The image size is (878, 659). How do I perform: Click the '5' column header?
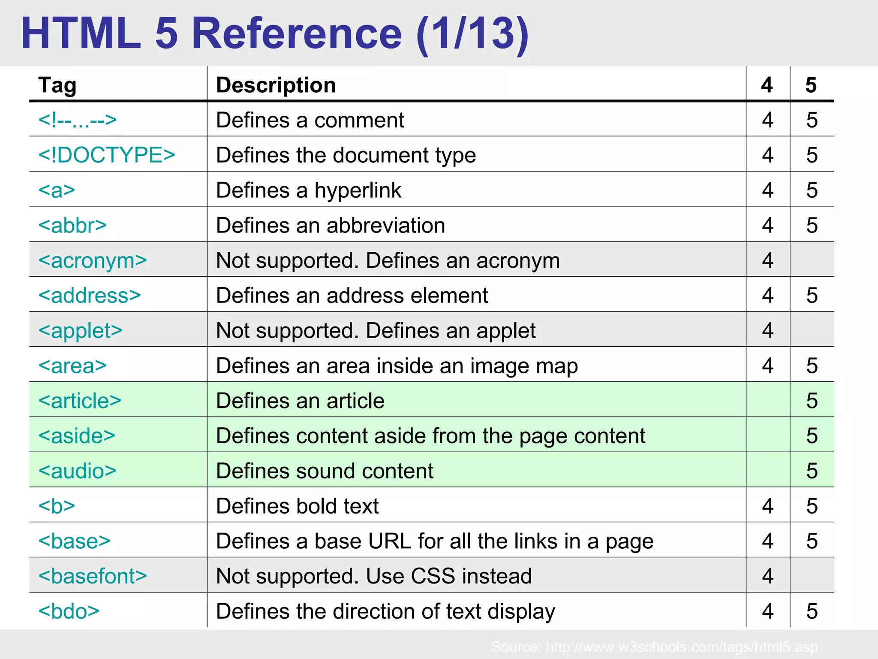pyautogui.click(x=812, y=85)
